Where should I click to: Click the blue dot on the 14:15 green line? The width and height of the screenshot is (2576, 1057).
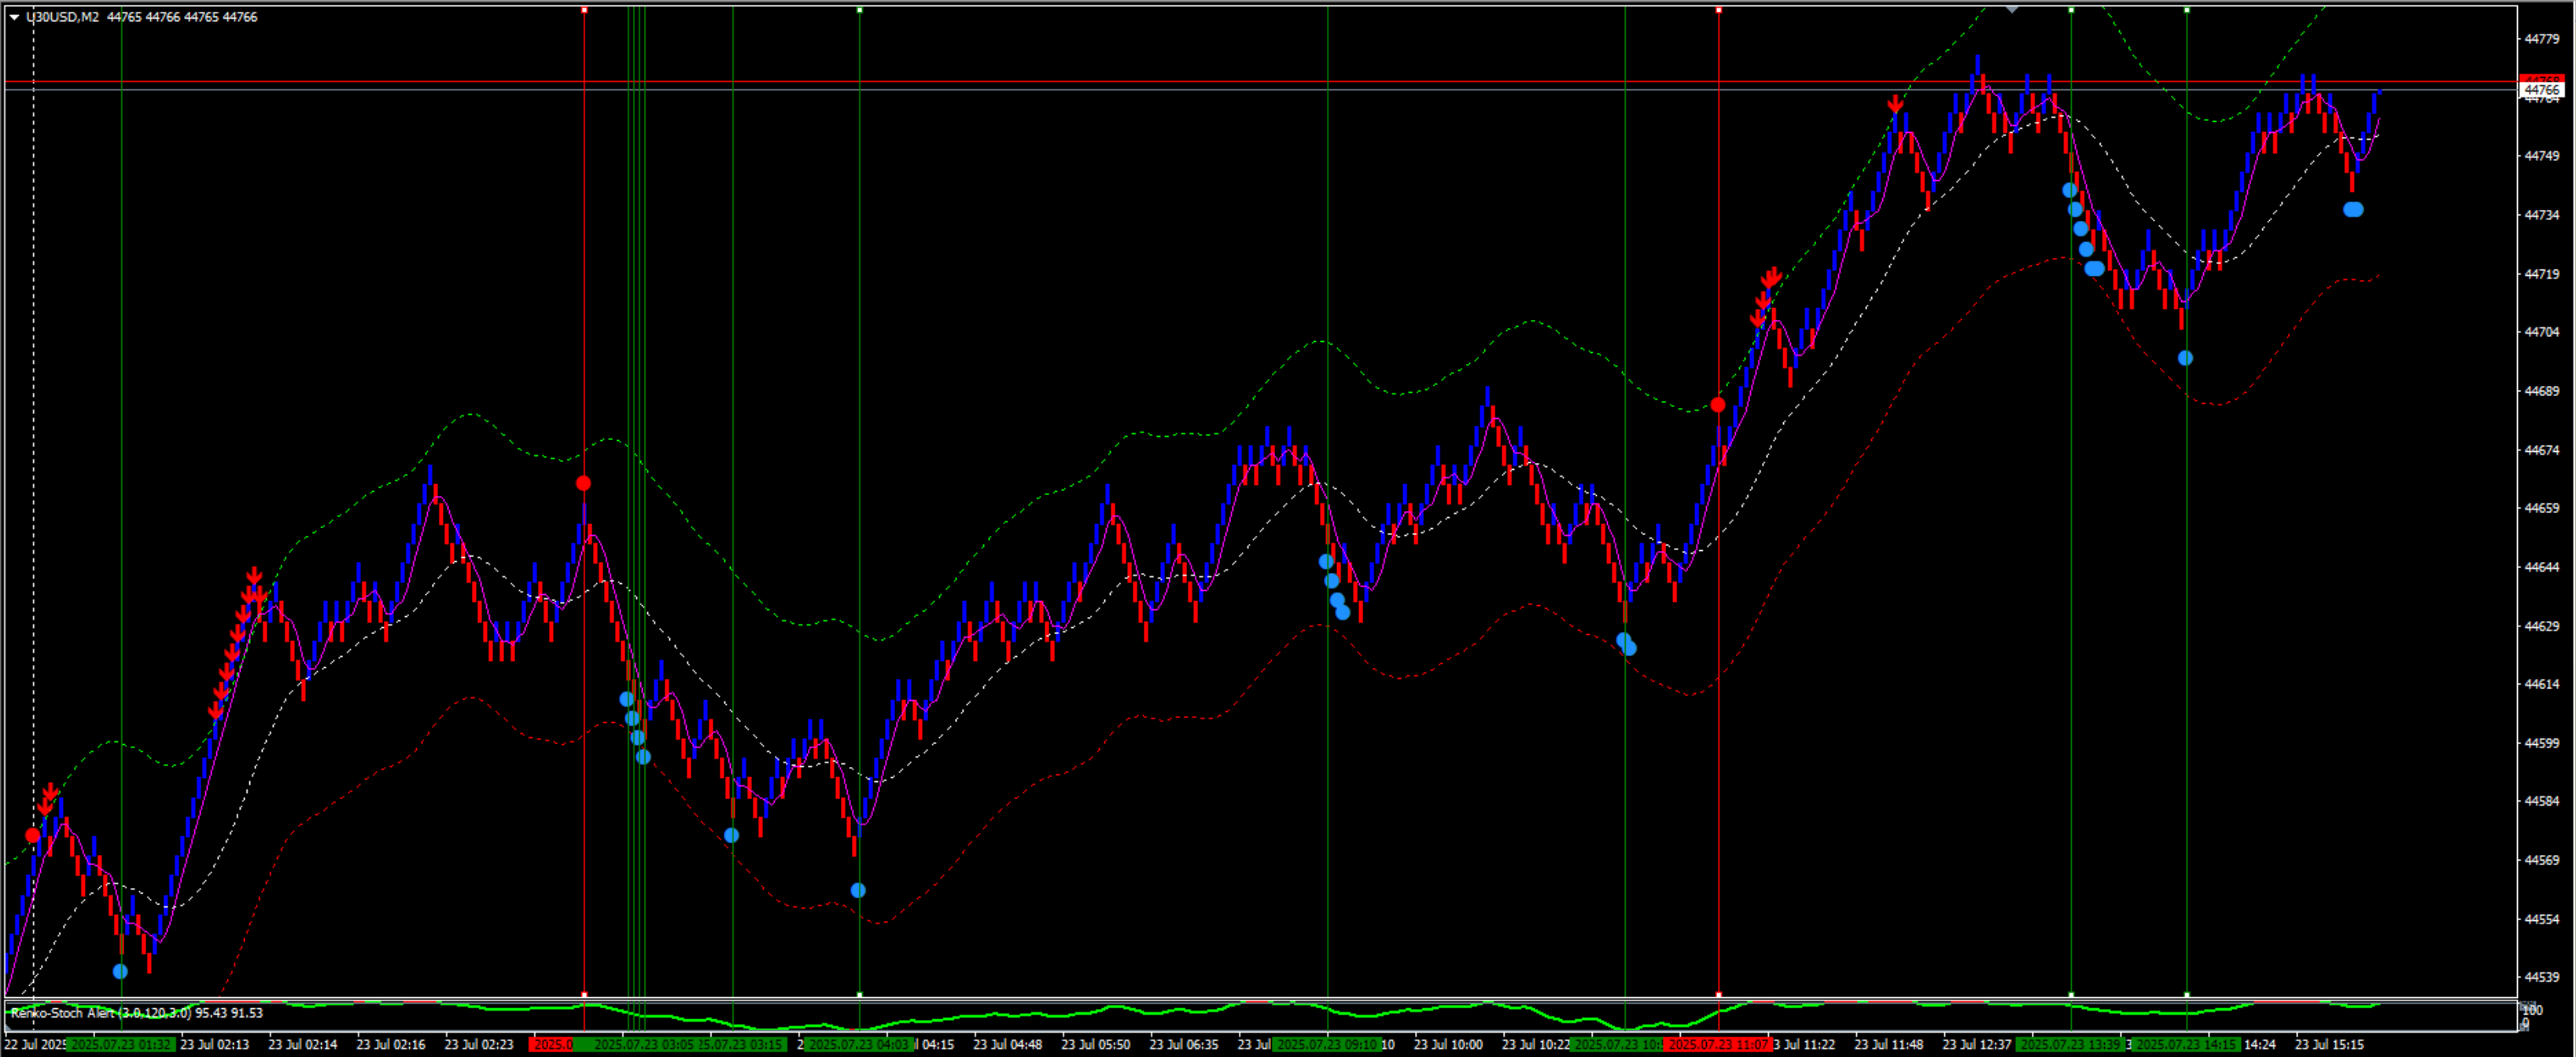(x=2186, y=358)
